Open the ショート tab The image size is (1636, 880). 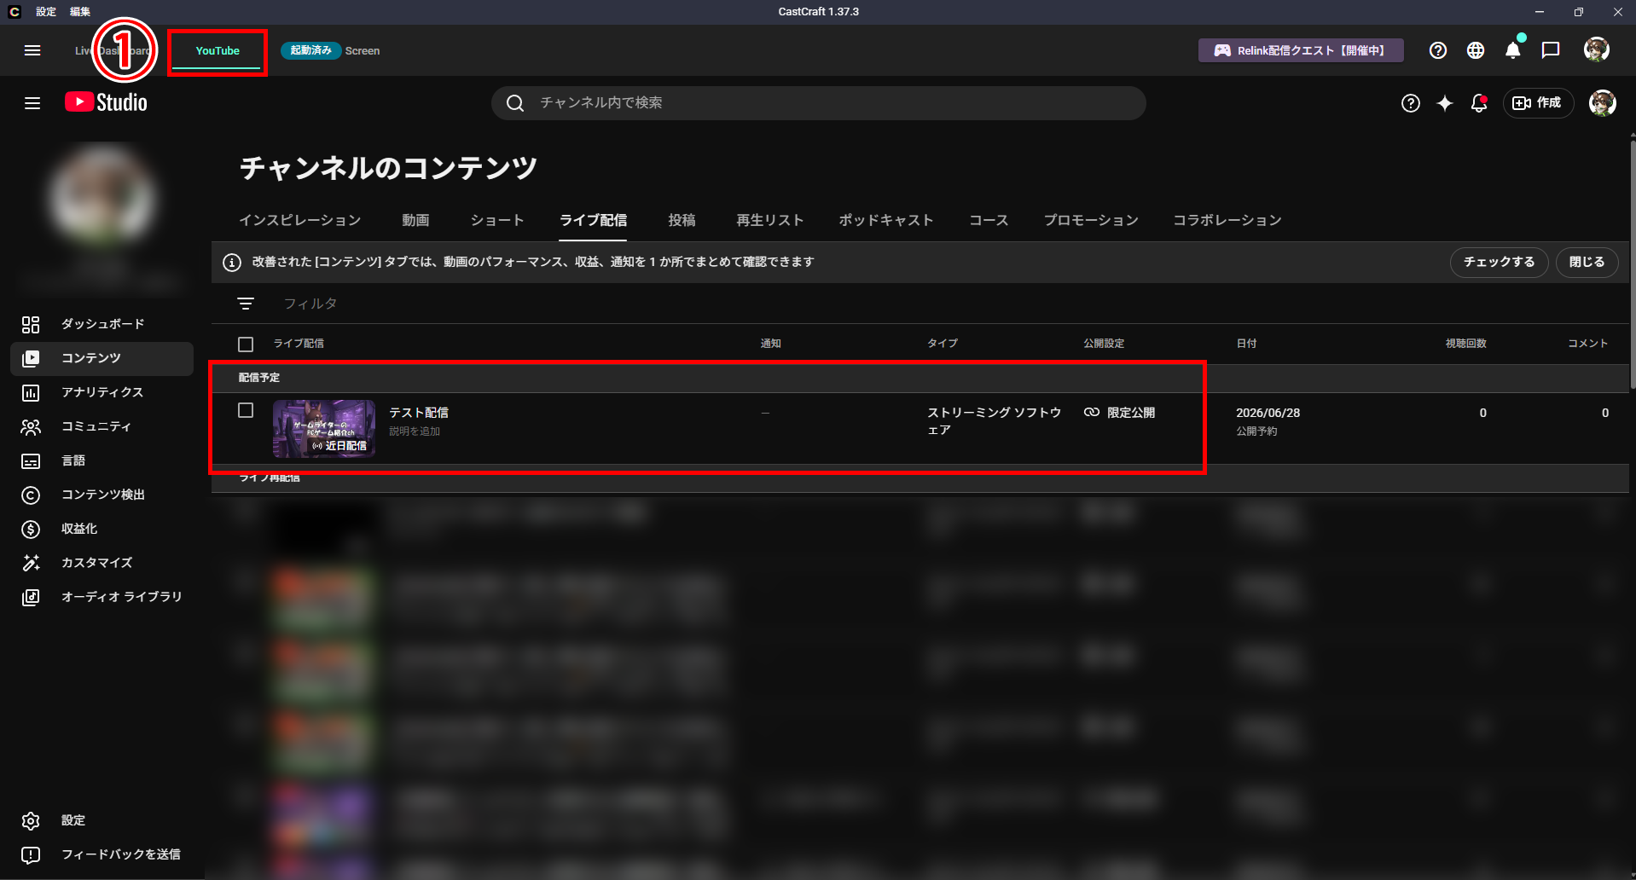(497, 220)
